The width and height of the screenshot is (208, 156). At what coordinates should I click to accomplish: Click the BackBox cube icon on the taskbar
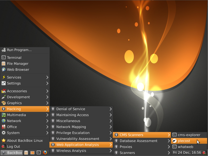tap(4, 153)
